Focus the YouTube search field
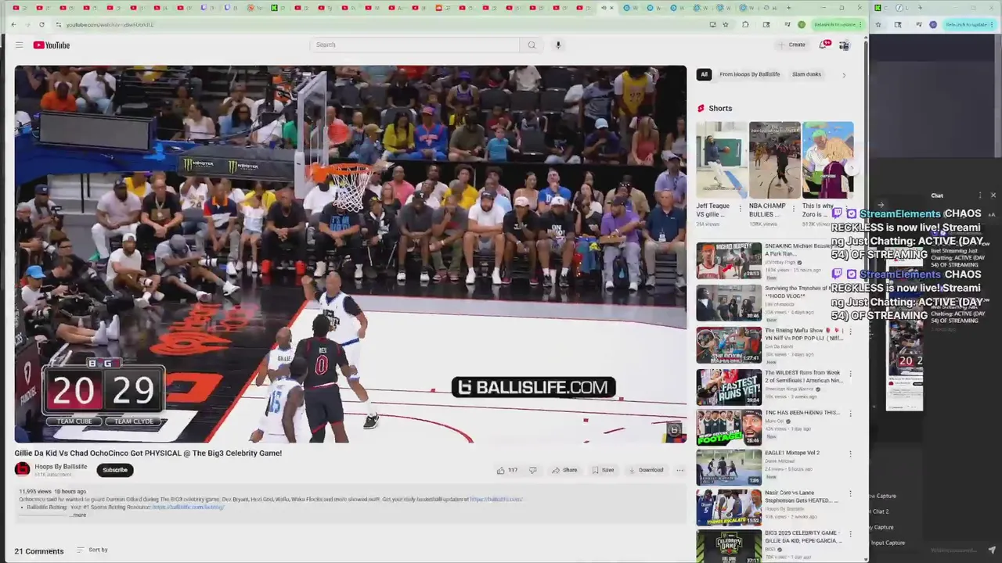This screenshot has height=563, width=1002. [415, 45]
